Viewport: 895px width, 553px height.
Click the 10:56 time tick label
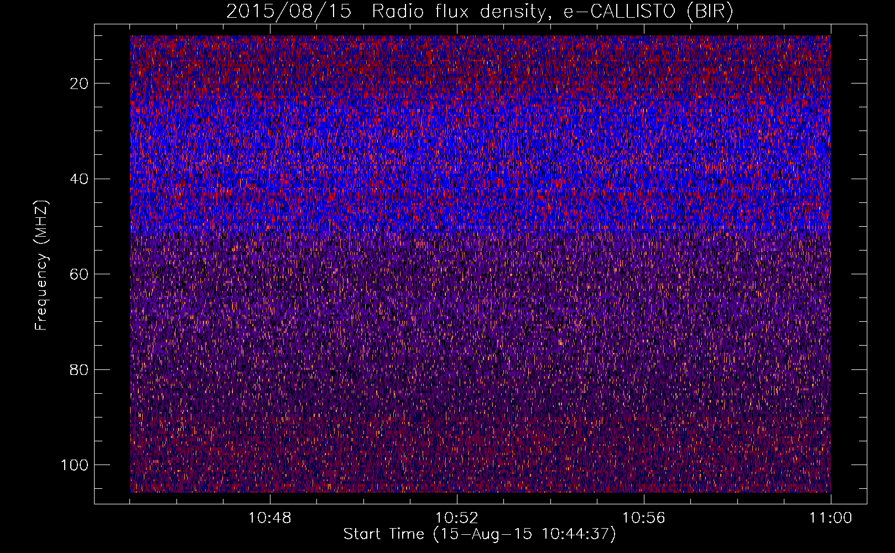pyautogui.click(x=644, y=518)
